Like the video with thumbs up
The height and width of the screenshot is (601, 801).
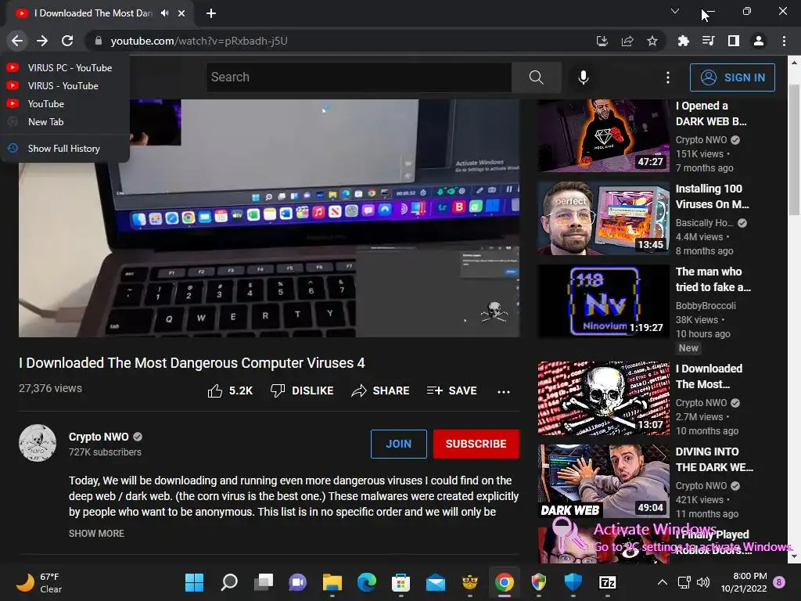[231, 390]
